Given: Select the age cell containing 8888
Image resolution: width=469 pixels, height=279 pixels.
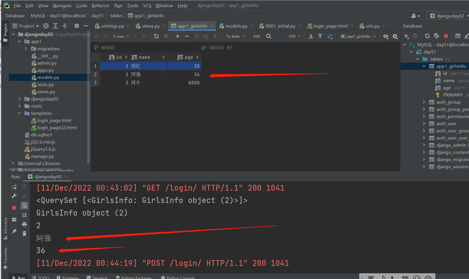Looking at the screenshot, I should point(184,83).
